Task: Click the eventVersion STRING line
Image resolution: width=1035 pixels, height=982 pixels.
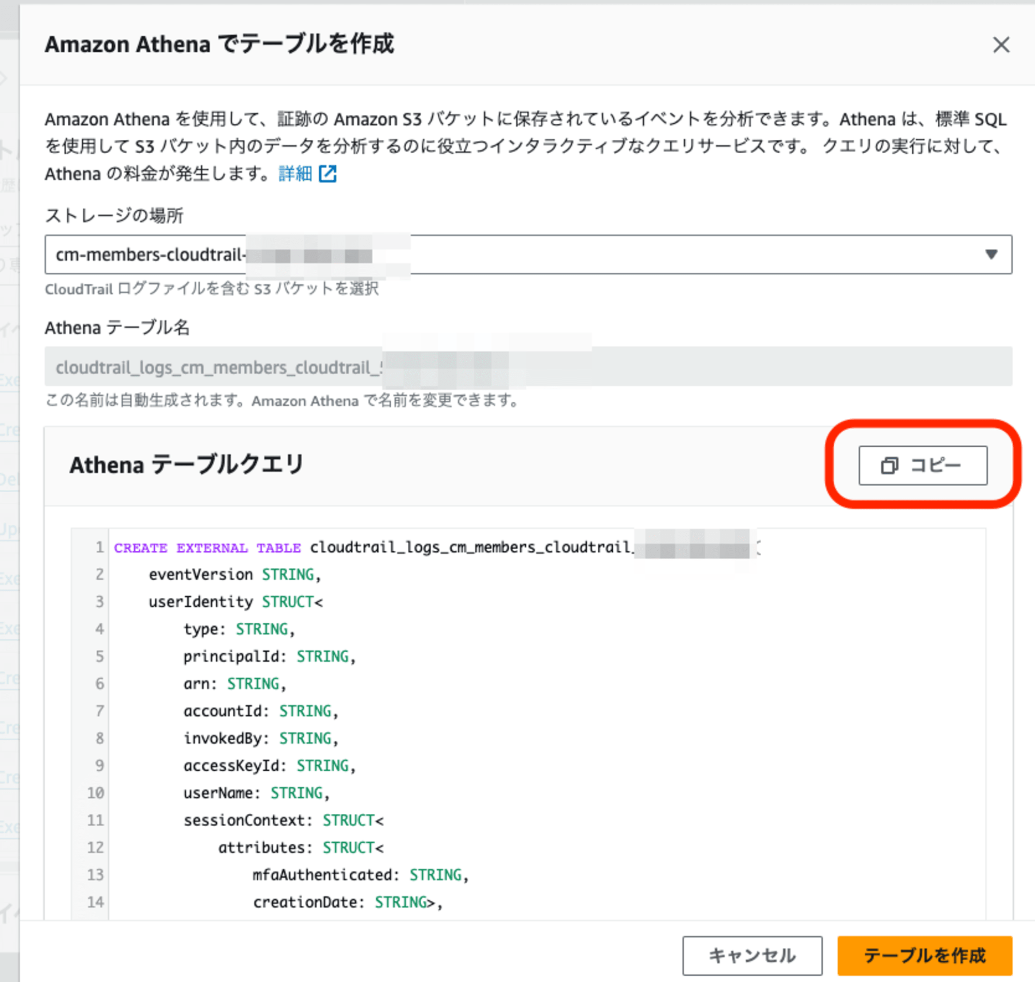Action: (x=234, y=575)
